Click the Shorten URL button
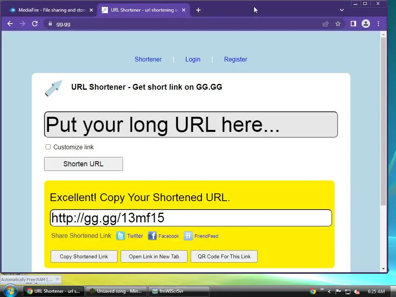Viewport: 396px width, 297px height. (x=84, y=164)
